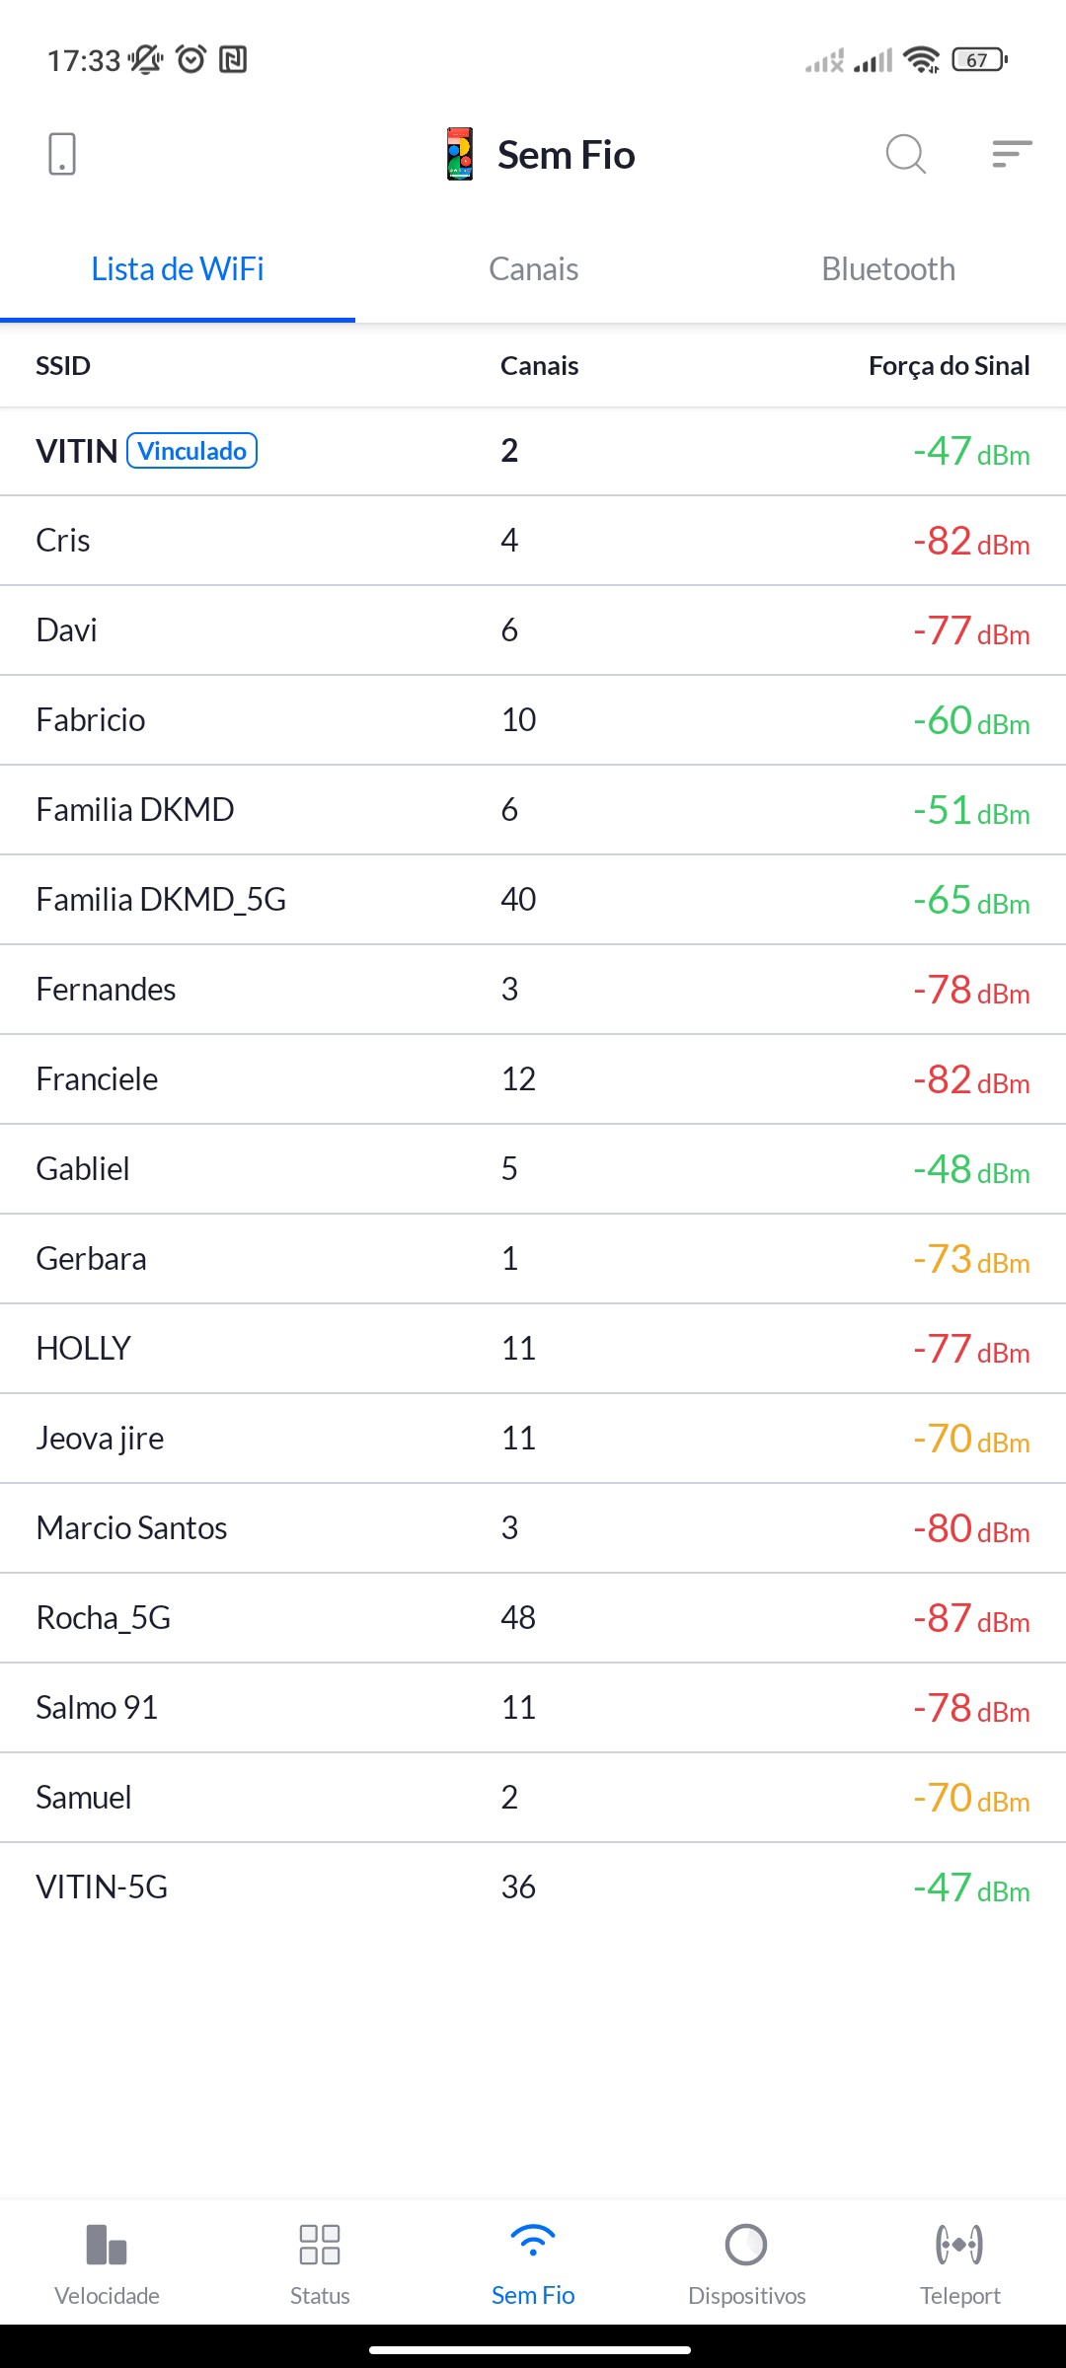1066x2368 pixels.
Task: Select the Lista de WiFi tab
Action: coord(178,269)
